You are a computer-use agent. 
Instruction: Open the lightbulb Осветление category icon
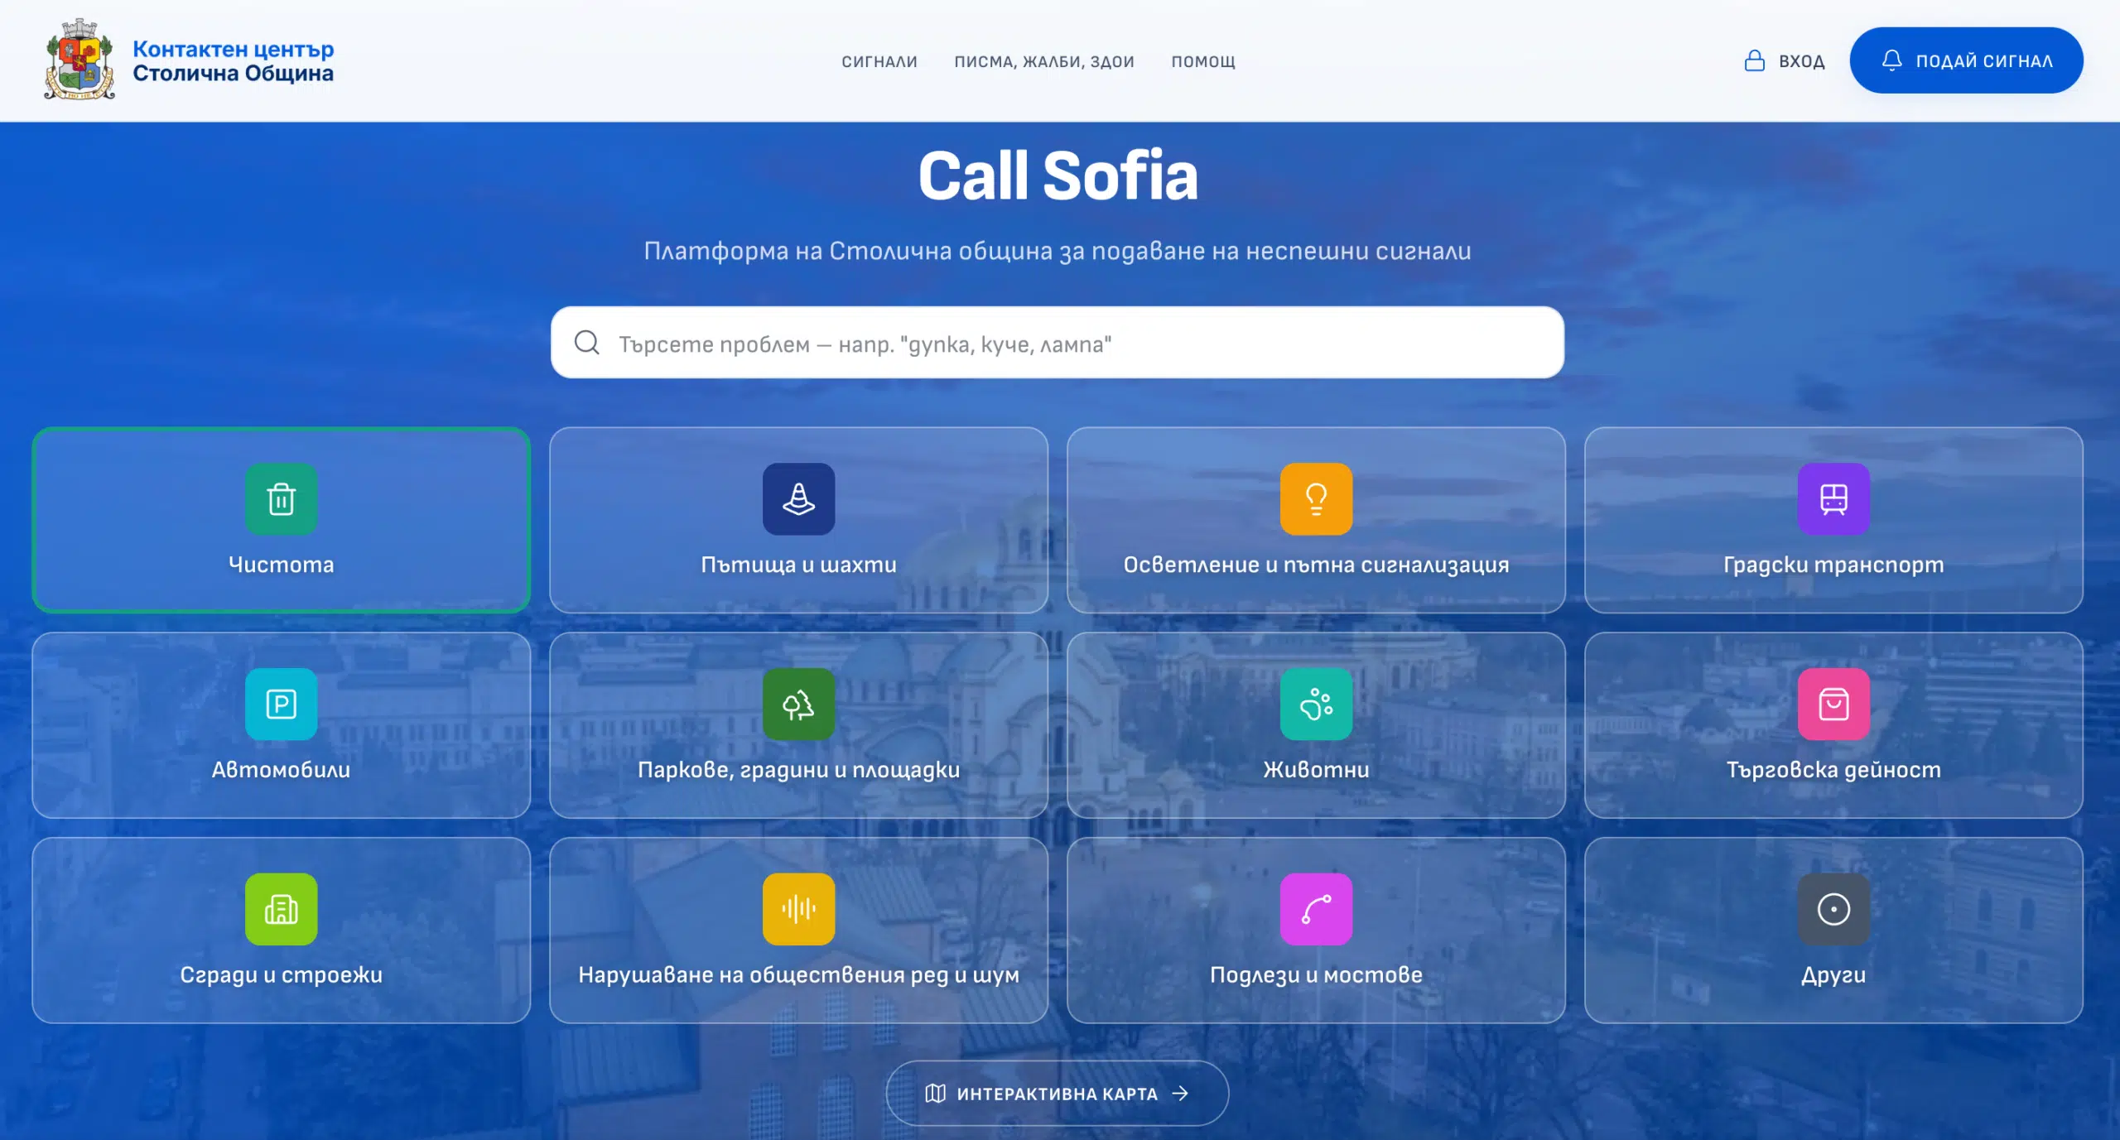[1316, 498]
